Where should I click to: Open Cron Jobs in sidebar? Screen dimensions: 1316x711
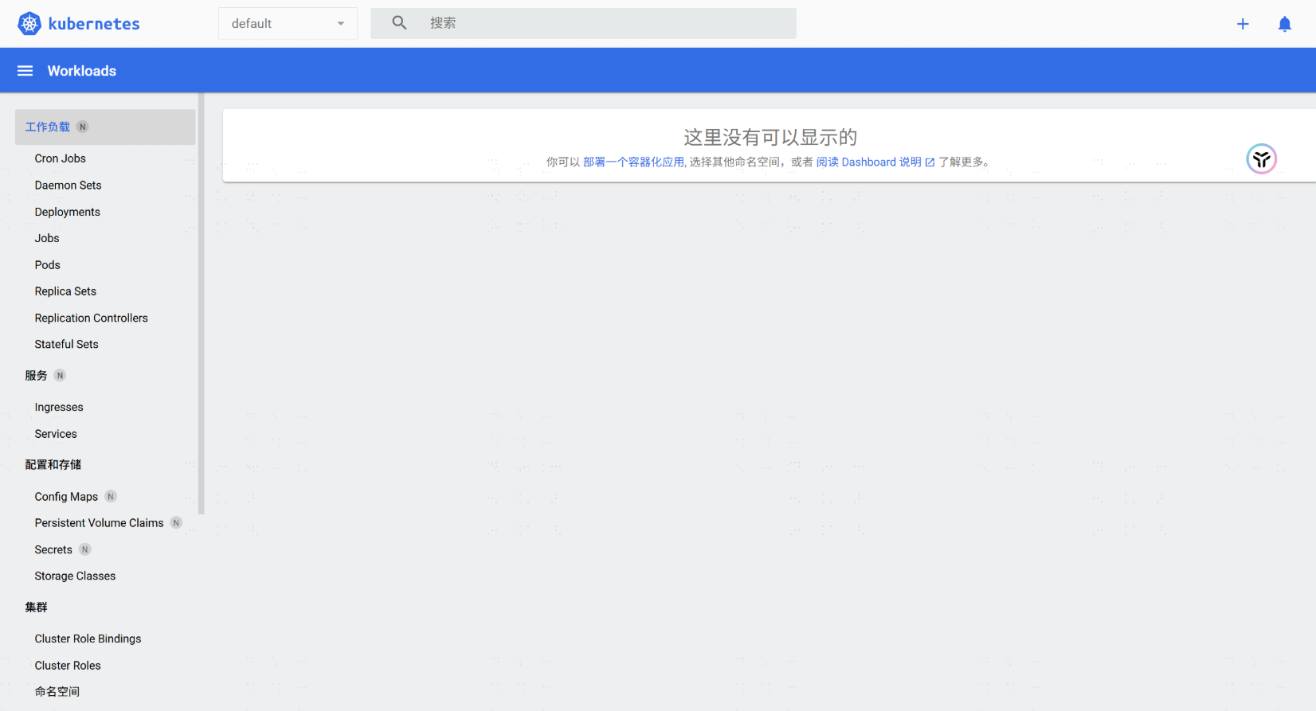tap(61, 158)
